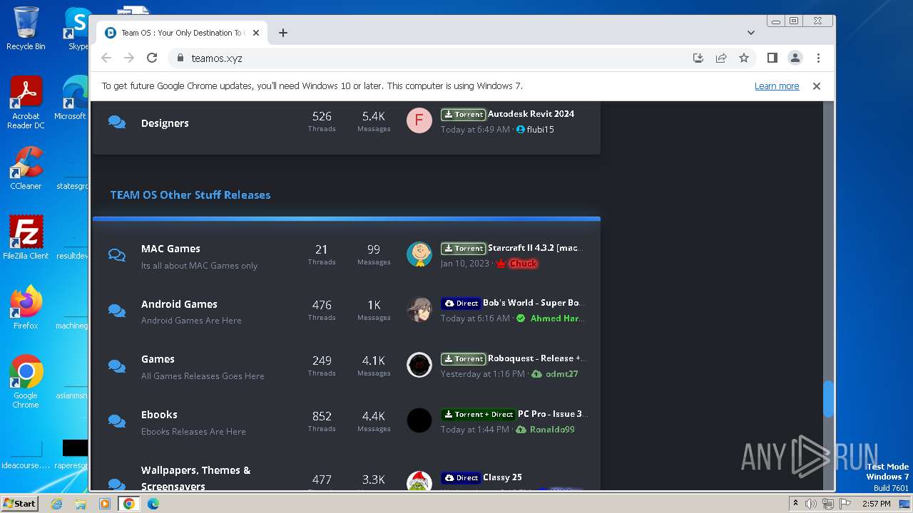The image size is (913, 513).
Task: Open the Games forum chat-bubble icon
Action: pos(117,366)
